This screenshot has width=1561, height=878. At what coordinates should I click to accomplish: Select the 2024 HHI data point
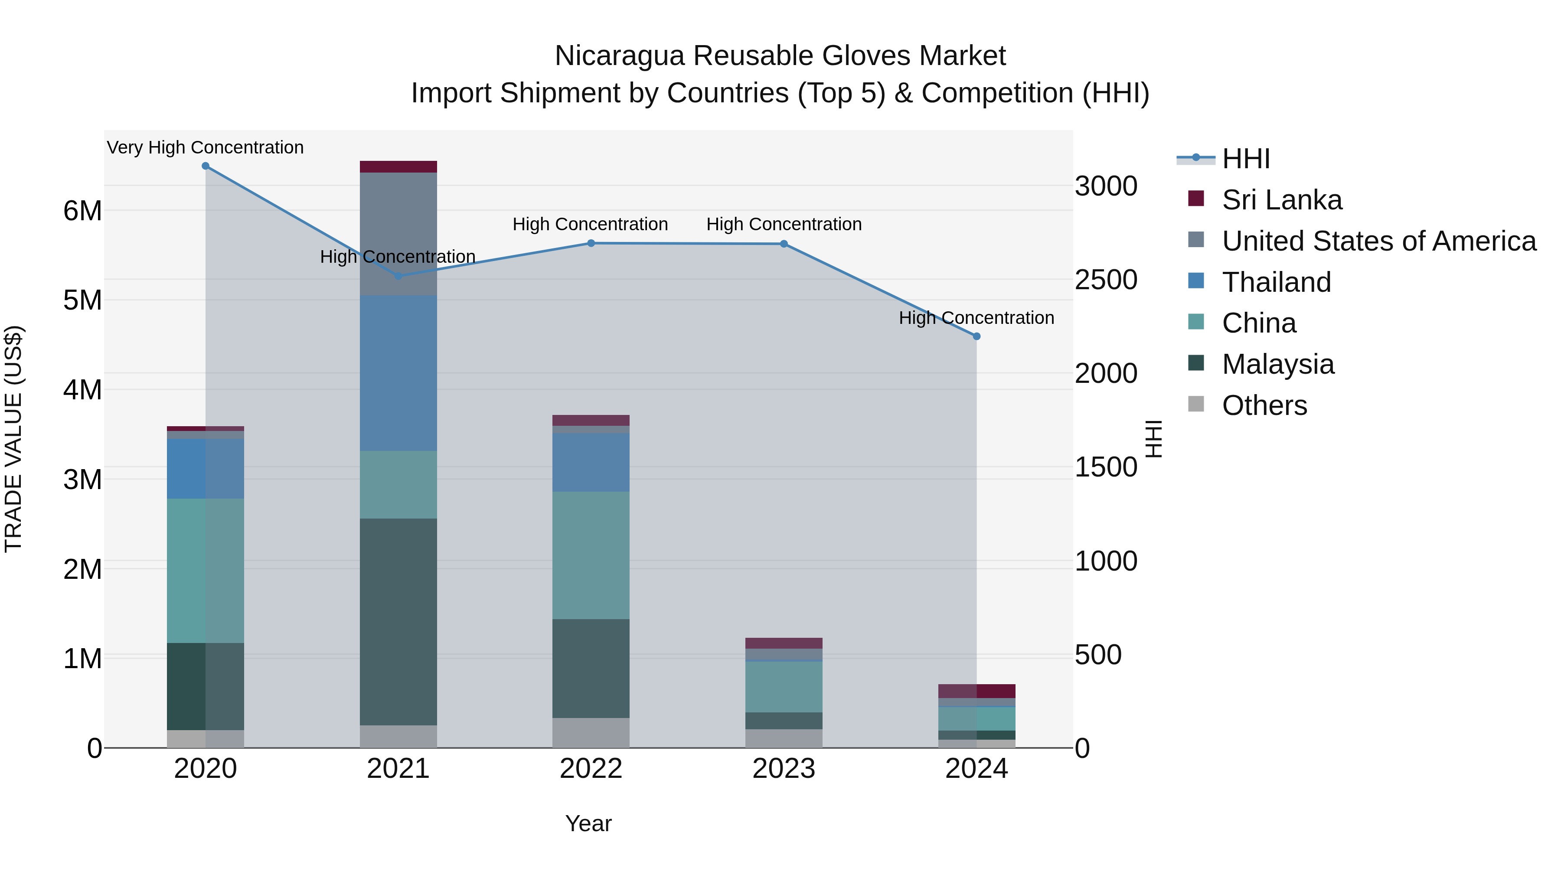pos(977,336)
